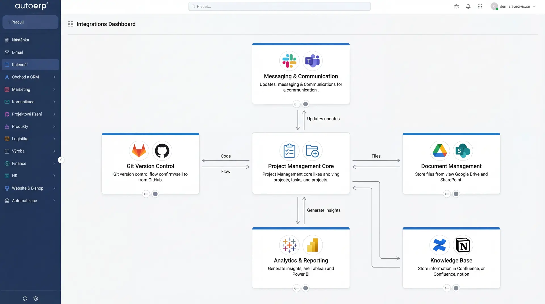545x304 pixels.
Task: Click the task checklist clipboard icon
Action: (289, 151)
